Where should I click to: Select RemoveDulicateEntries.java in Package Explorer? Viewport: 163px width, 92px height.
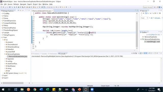point(17,56)
